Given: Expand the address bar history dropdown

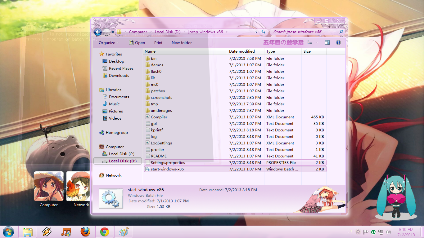Looking at the screenshot, I should click(256, 32).
